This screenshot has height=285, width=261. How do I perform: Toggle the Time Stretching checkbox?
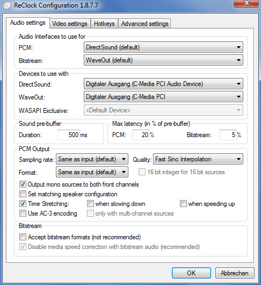23,204
